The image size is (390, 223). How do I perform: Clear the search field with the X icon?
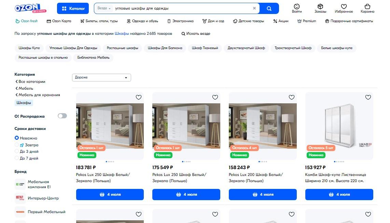[x=254, y=8]
